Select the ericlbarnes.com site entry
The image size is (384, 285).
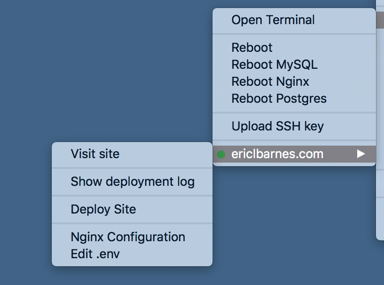(294, 154)
